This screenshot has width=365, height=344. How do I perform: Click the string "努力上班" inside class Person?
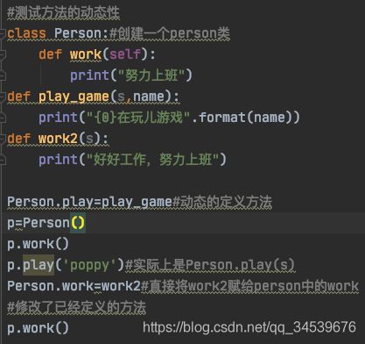click(151, 75)
